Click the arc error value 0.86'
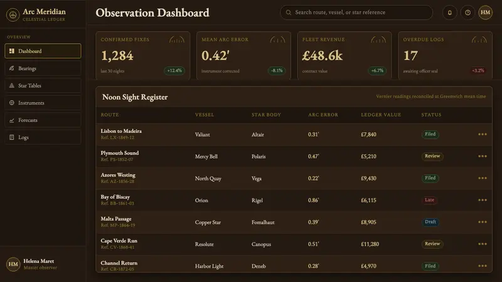This screenshot has height=282, width=502. [313, 200]
